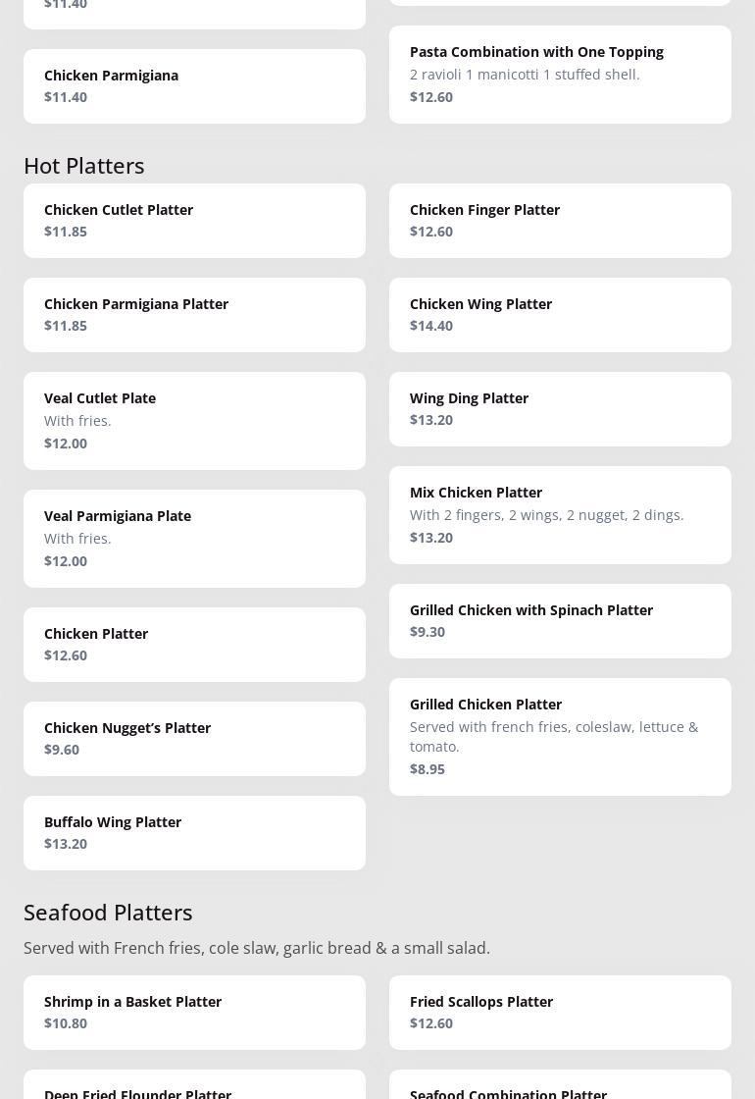
Task: Open the $8.95 Grilled Chicken Platter
Action: tap(560, 737)
